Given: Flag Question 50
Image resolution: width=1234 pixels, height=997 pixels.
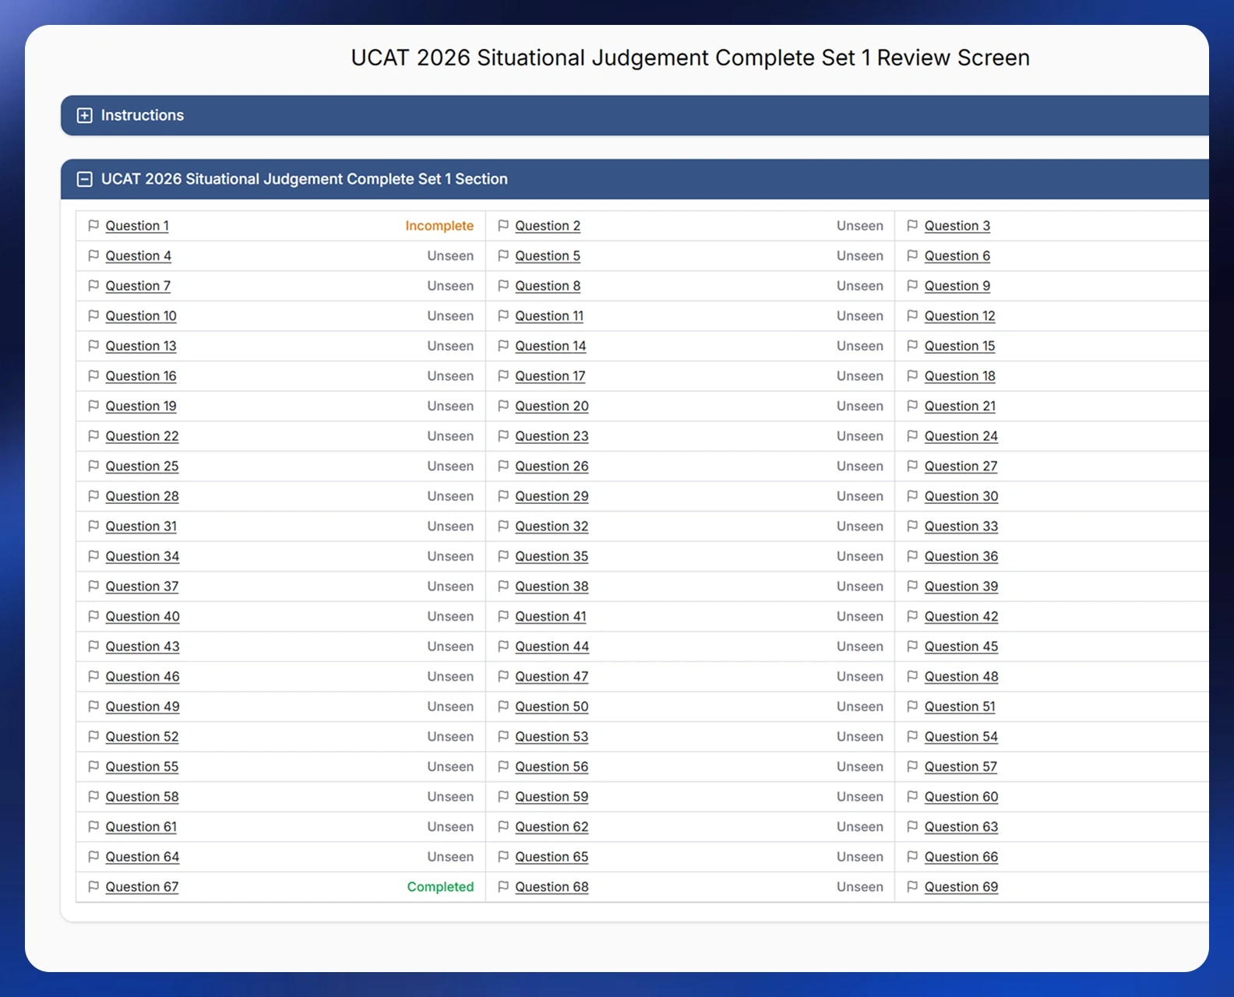Looking at the screenshot, I should tap(503, 706).
